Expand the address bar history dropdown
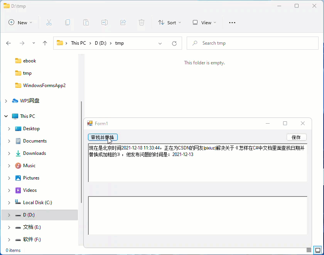This screenshot has height=255, width=324. click(x=160, y=43)
